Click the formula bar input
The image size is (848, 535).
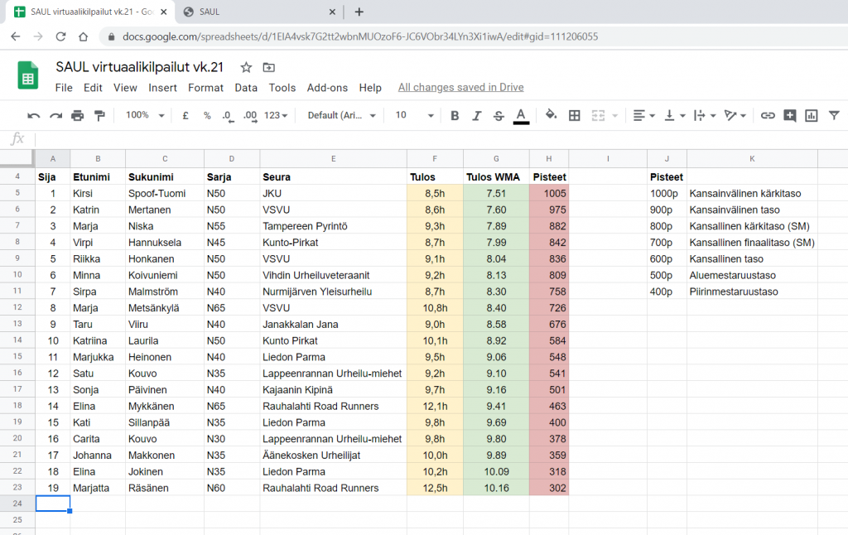point(441,139)
